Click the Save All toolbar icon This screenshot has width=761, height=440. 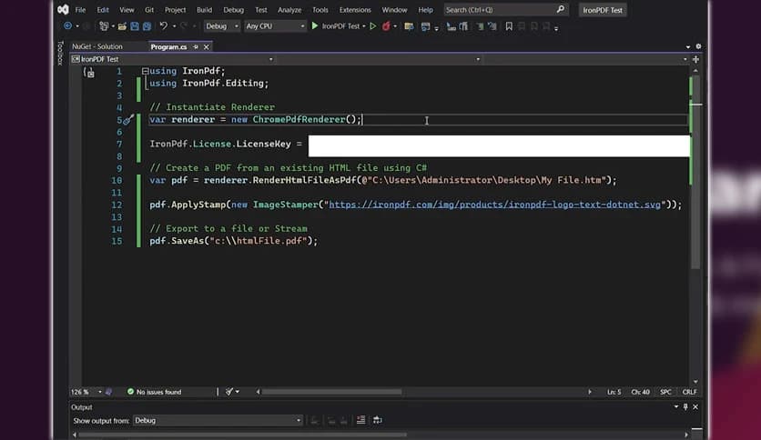pos(147,26)
